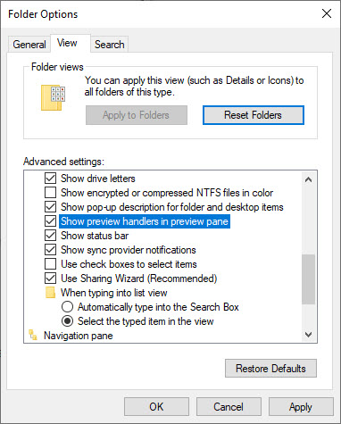Image resolution: width=341 pixels, height=424 pixels.
Task: Select the When typing into list view group
Action: point(114,293)
